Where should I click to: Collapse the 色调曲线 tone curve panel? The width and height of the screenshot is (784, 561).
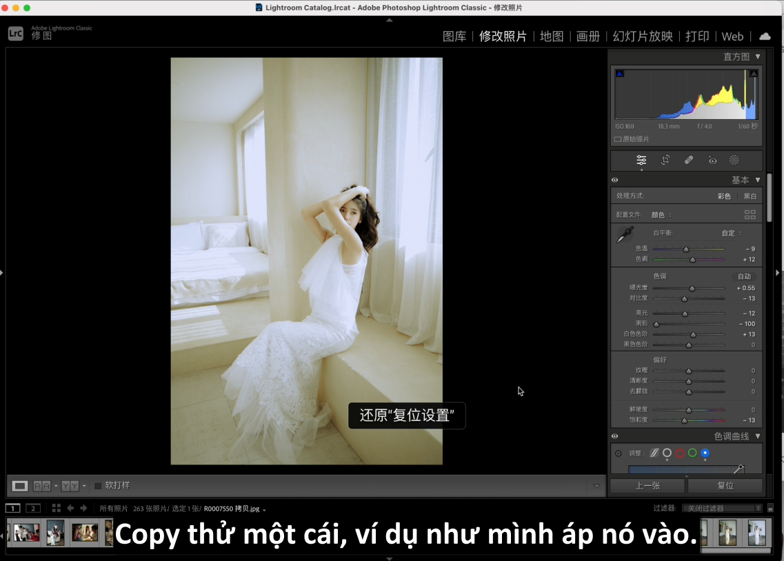tap(758, 436)
